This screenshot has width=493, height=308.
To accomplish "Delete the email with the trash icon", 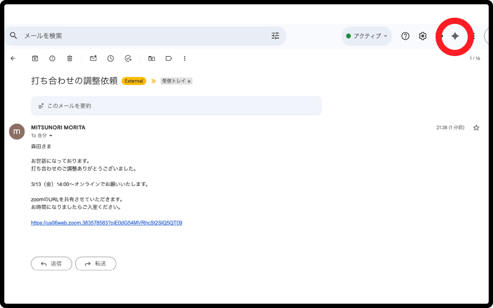I will 70,59.
